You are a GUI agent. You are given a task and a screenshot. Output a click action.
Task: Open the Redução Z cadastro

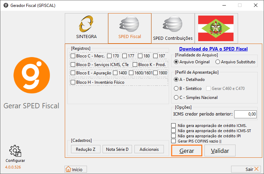[86, 149]
